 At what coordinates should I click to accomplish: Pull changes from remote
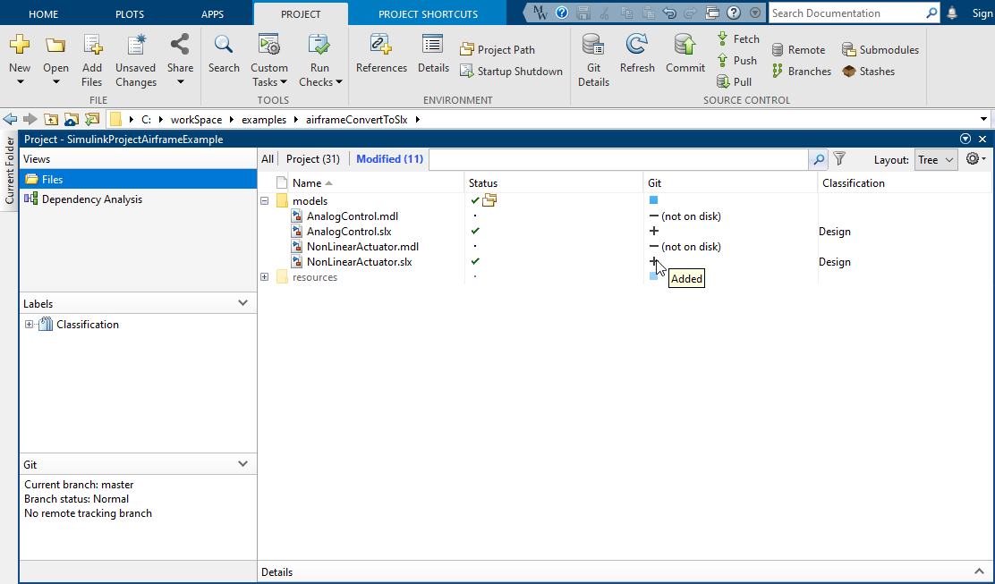pyautogui.click(x=735, y=81)
